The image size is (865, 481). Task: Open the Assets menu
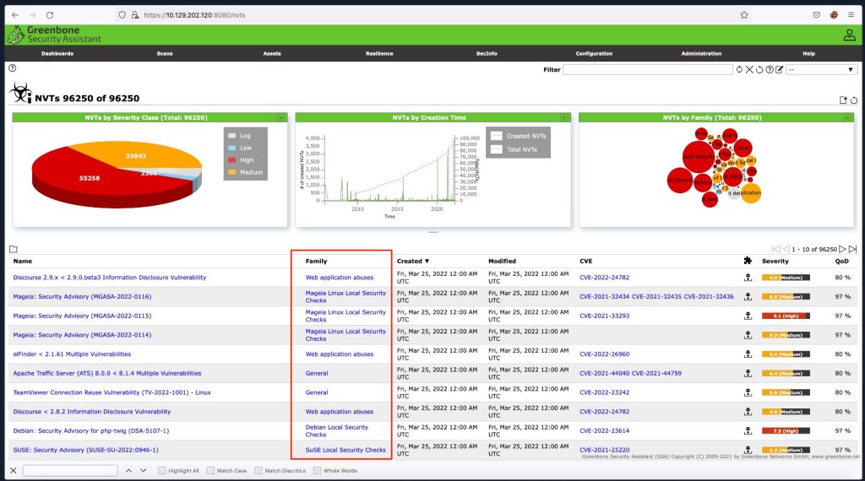[272, 53]
